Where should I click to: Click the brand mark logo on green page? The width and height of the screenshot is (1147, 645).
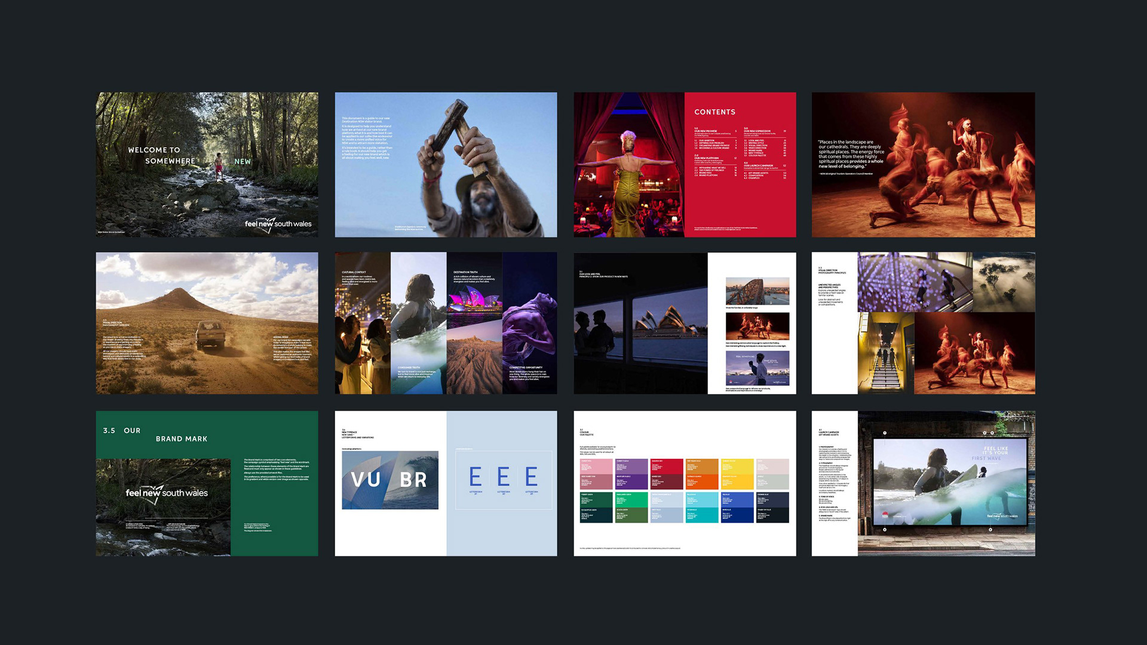tap(167, 493)
